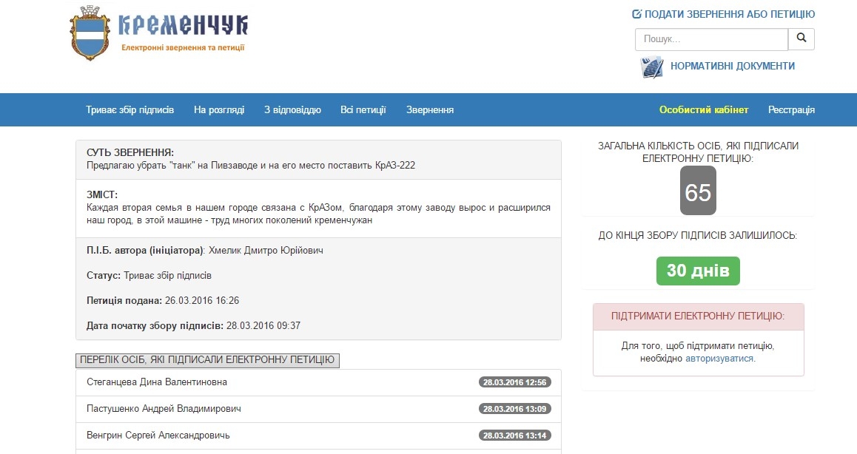Click the 'Перелік осіб, які підписали' button
This screenshot has width=857, height=454.
[x=207, y=360]
